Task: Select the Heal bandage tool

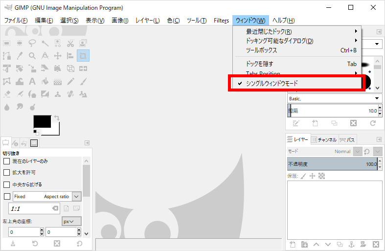Action: pyautogui.click(x=70, y=94)
